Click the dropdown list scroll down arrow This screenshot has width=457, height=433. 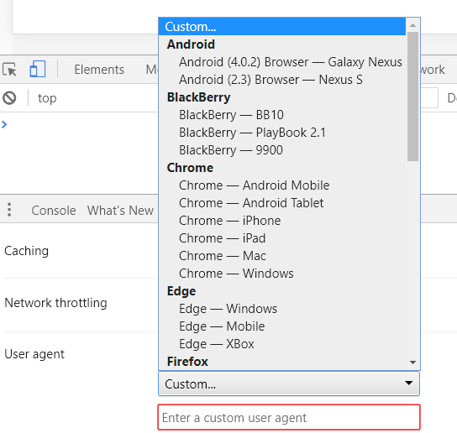pos(412,363)
